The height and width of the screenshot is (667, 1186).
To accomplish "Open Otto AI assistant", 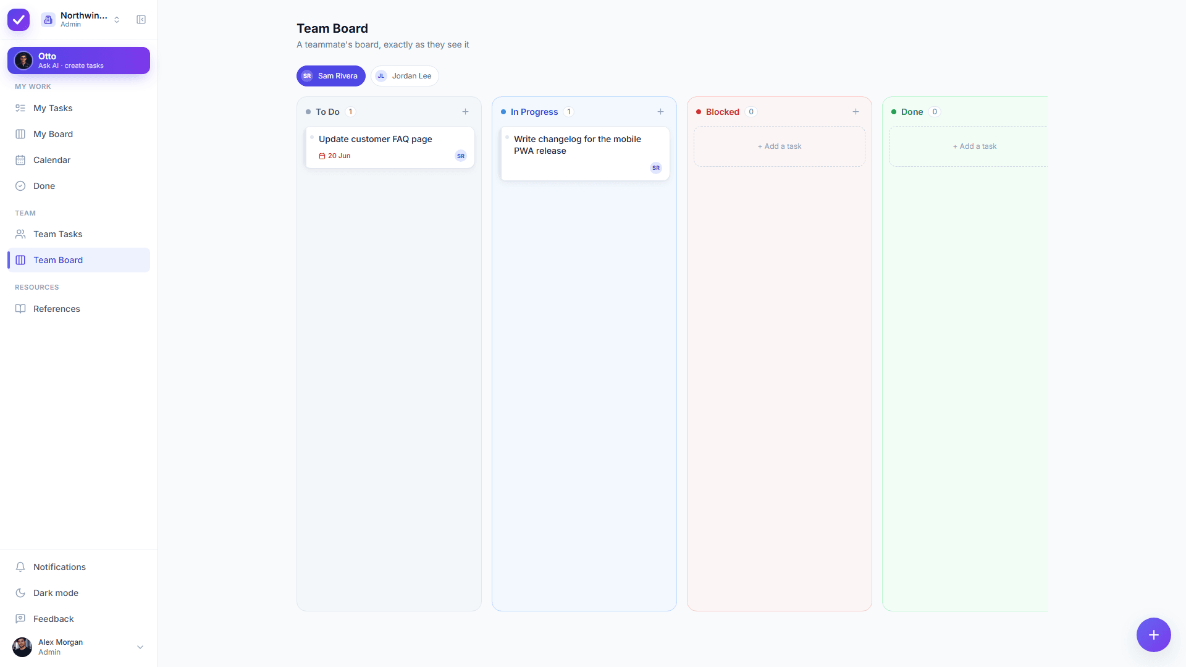I will [x=78, y=61].
